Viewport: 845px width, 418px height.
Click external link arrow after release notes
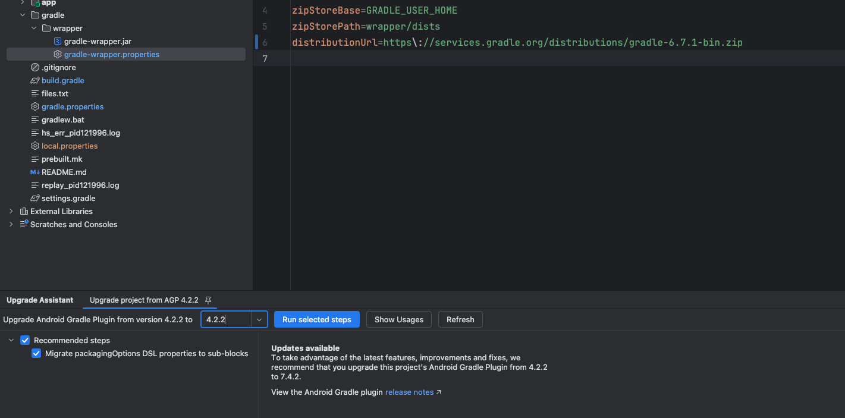(439, 392)
